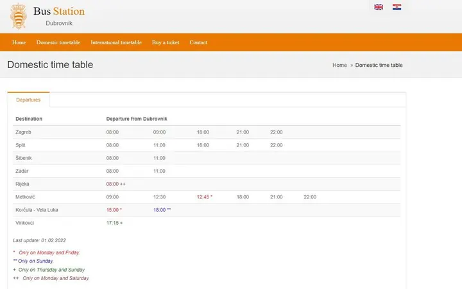The width and height of the screenshot is (462, 289).
Task: Click Metković's 18:00 departure
Action: click(x=243, y=197)
